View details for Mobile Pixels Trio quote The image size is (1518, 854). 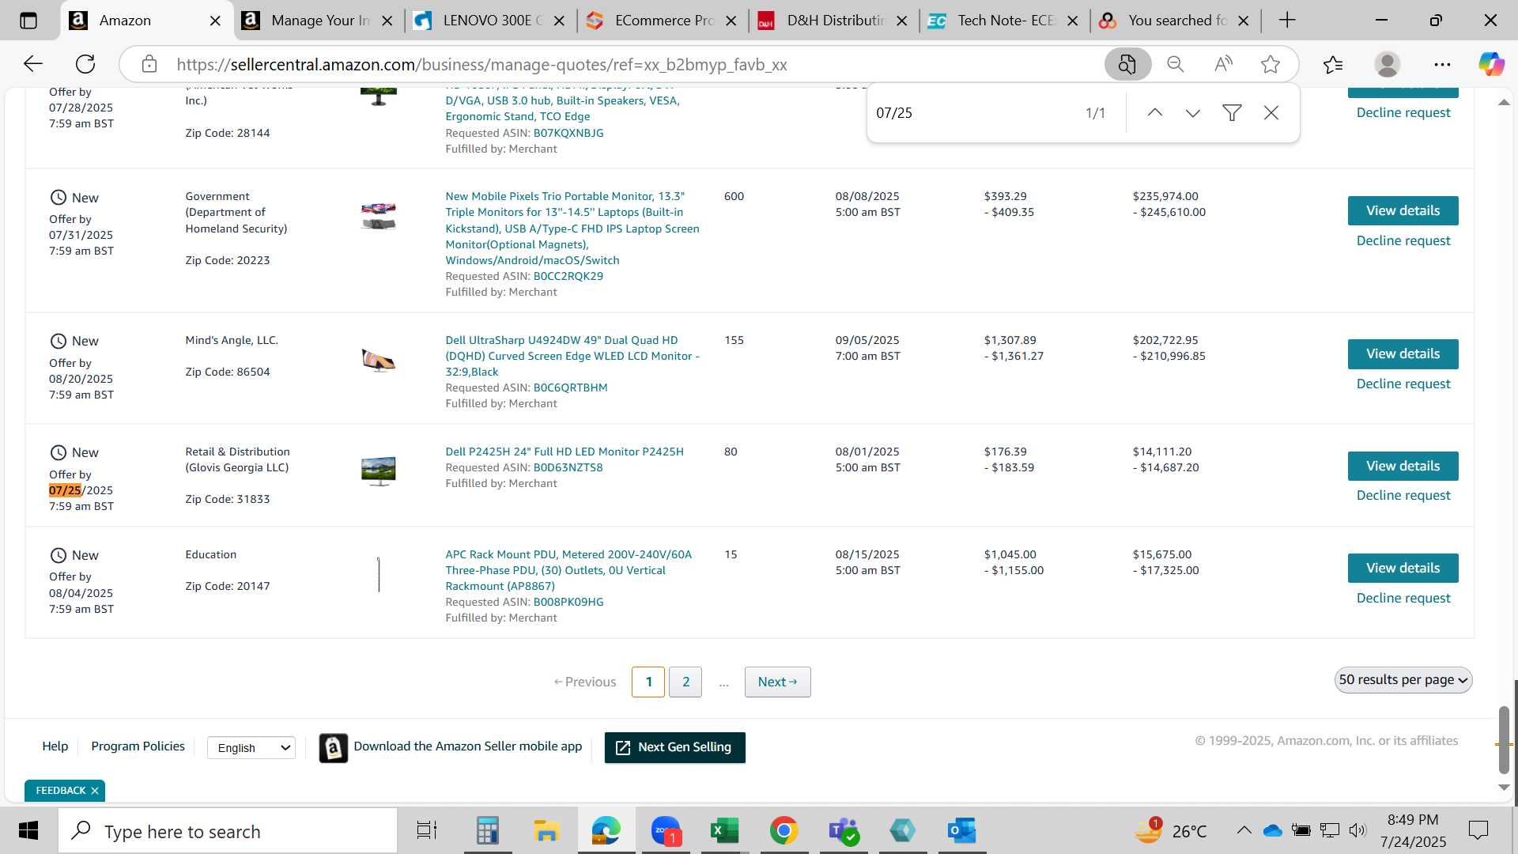pos(1403,210)
